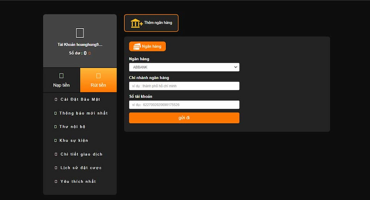Click the Thêm ngân hàng button
The image size is (370, 200).
coord(151,23)
